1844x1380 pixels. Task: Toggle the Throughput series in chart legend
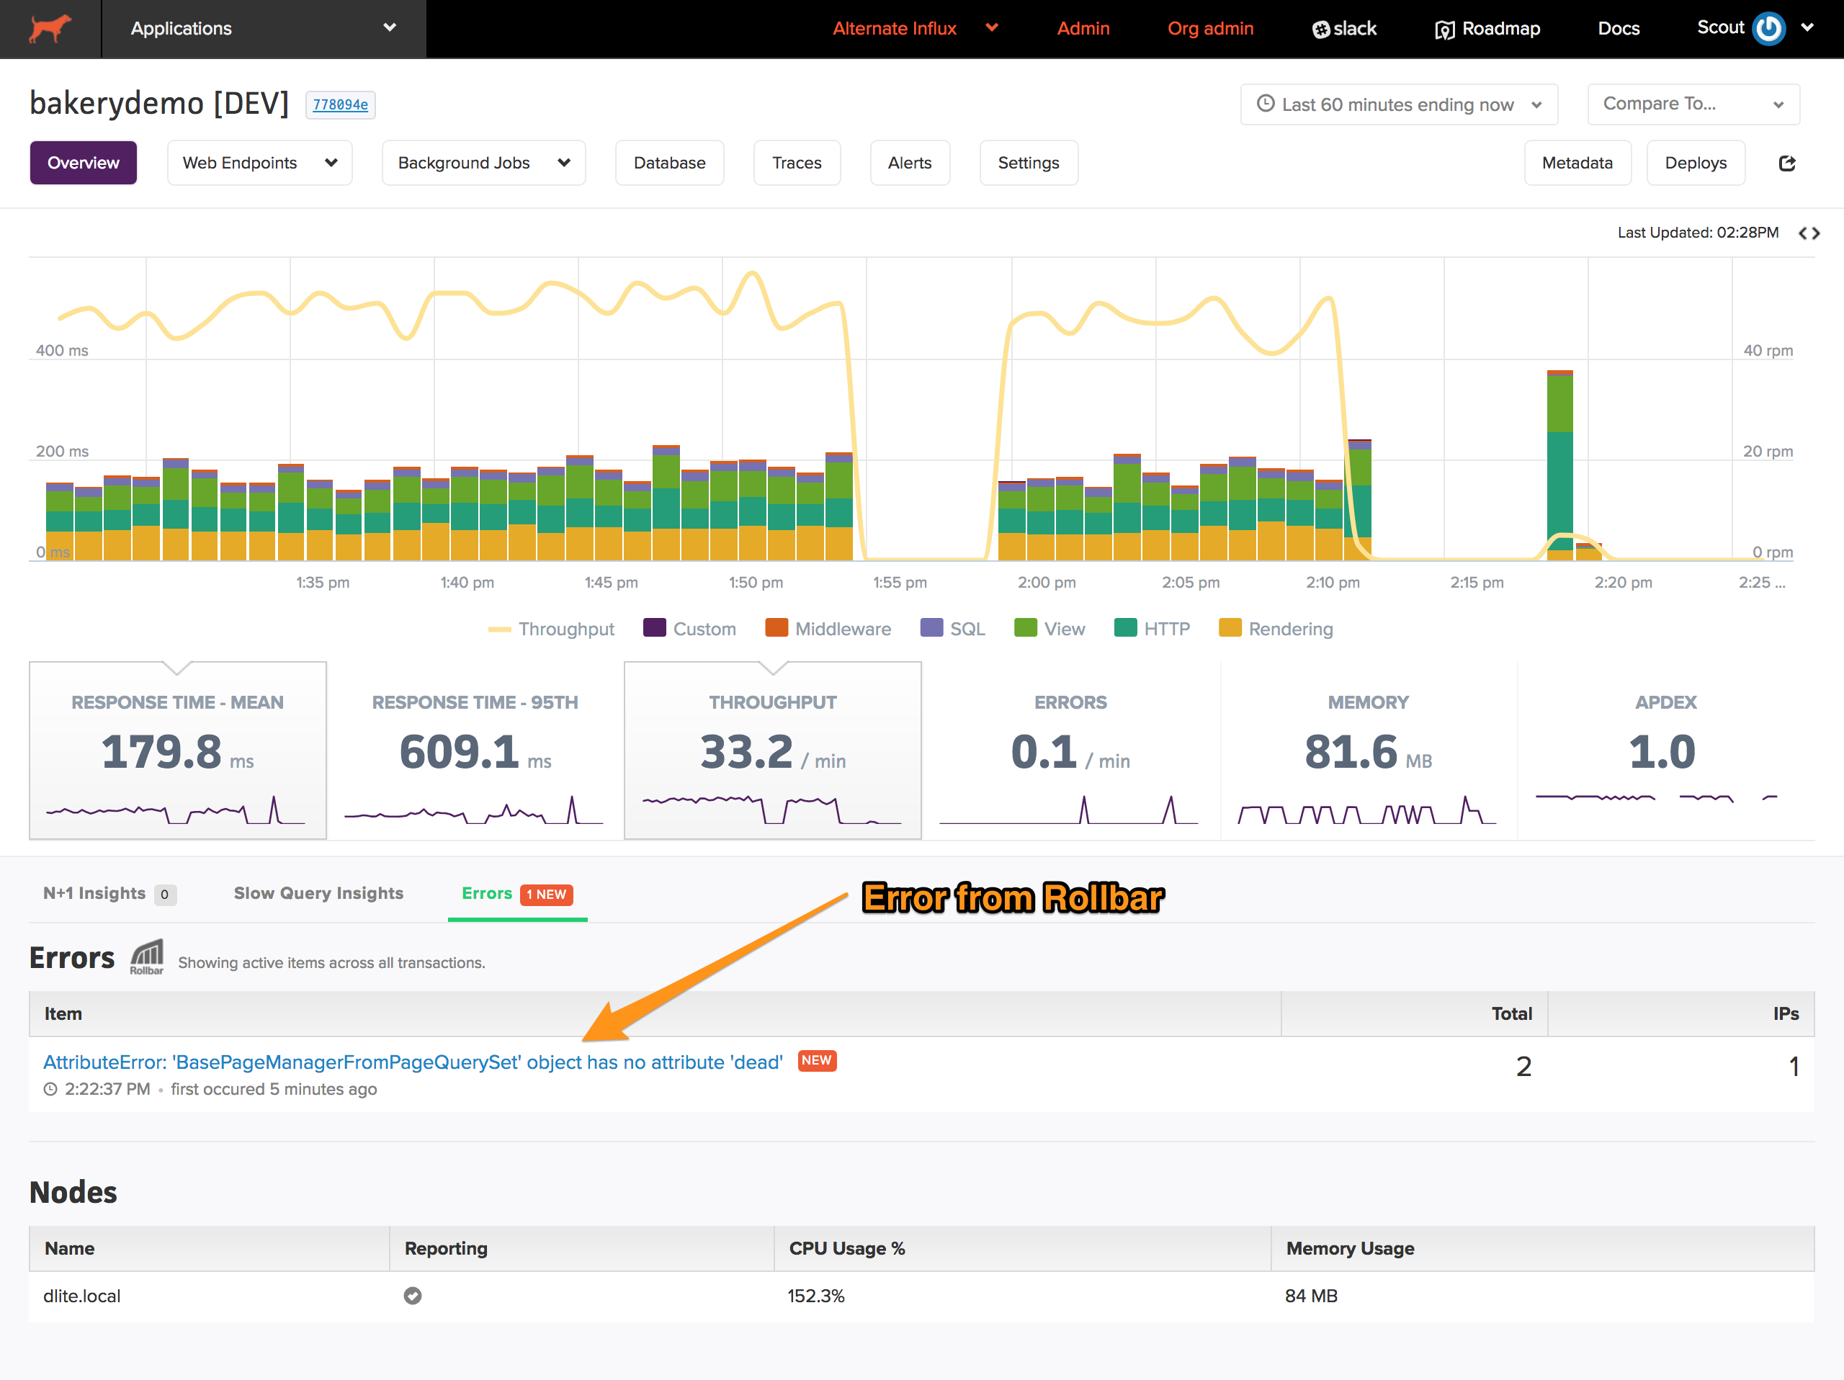coord(551,629)
